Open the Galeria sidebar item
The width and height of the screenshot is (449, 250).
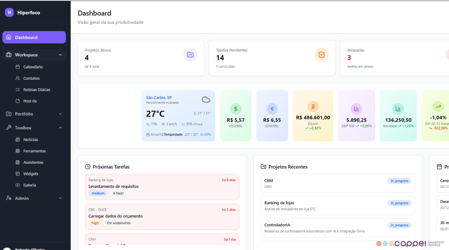29,185
